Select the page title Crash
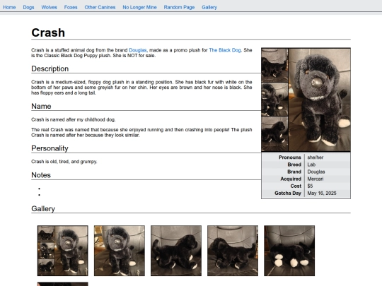The width and height of the screenshot is (382, 286). click(x=48, y=32)
